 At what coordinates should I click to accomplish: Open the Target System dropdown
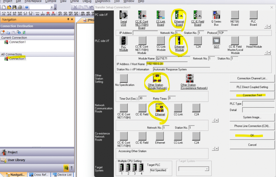point(206,169)
